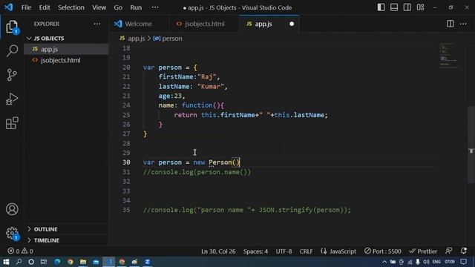
Task: Open the Extensions view icon
Action: coord(12,123)
